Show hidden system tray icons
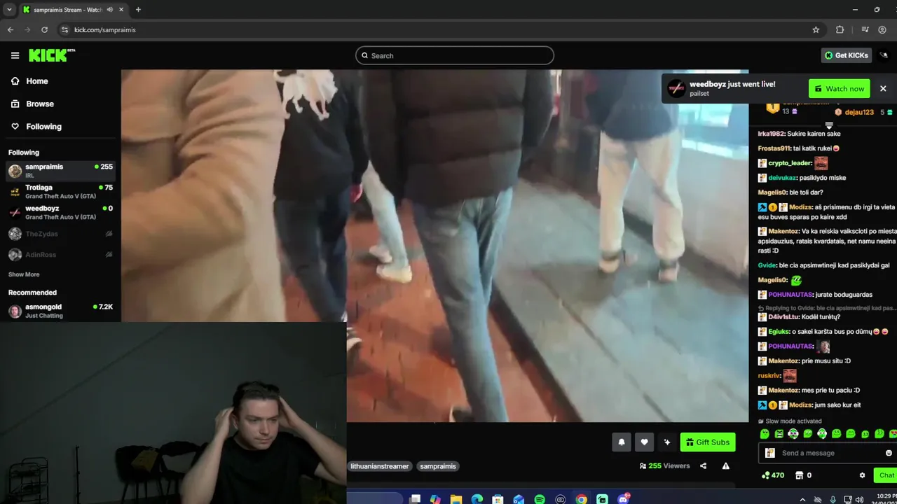The image size is (897, 504). 802,499
